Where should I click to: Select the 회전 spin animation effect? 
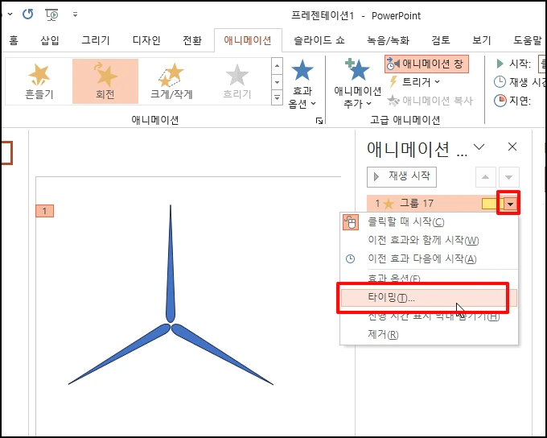pos(105,81)
